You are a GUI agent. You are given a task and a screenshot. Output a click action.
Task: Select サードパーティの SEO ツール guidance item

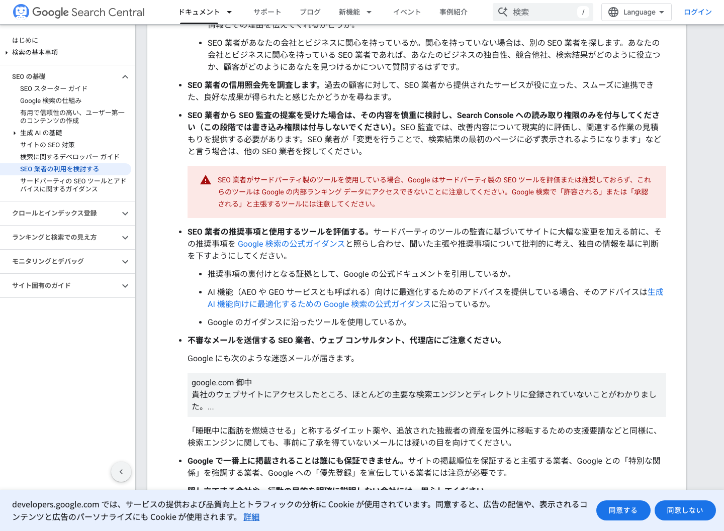point(73,185)
